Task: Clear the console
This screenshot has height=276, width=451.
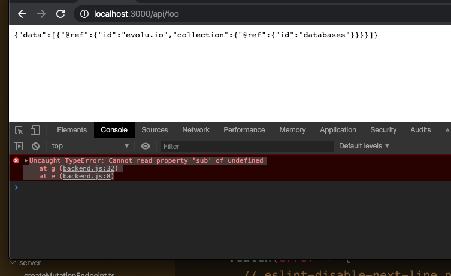Action: coord(36,146)
